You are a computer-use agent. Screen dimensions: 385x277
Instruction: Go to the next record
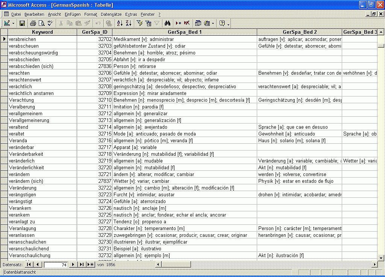pos(73,265)
